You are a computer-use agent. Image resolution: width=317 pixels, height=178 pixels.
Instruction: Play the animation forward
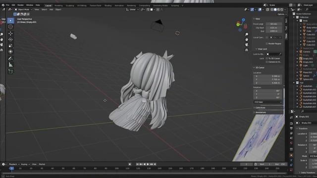(x=148, y=164)
